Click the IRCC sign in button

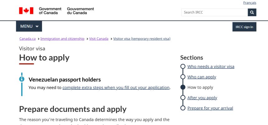pyautogui.click(x=244, y=27)
